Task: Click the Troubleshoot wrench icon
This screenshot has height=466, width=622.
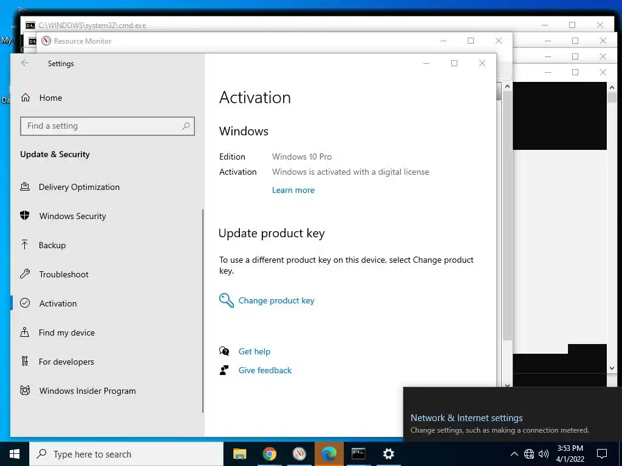Action: 25,274
